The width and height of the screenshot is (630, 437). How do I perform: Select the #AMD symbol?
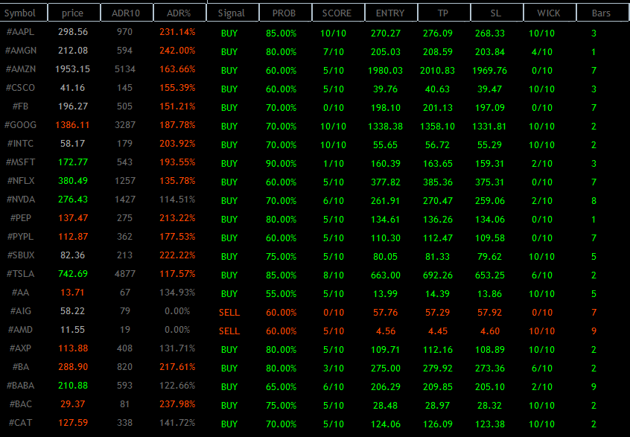[21, 329]
